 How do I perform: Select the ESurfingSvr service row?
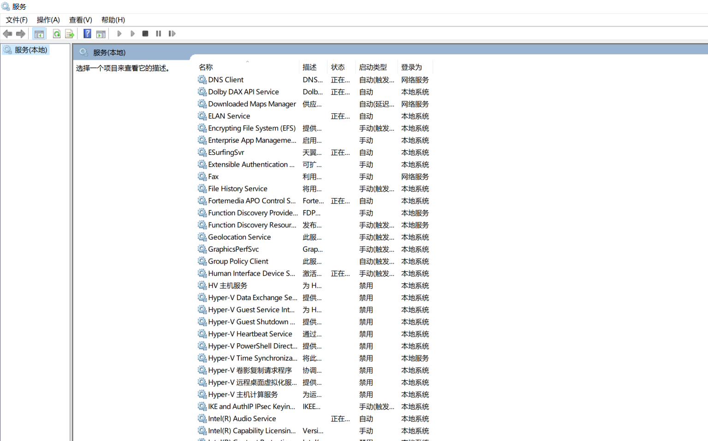pyautogui.click(x=226, y=152)
